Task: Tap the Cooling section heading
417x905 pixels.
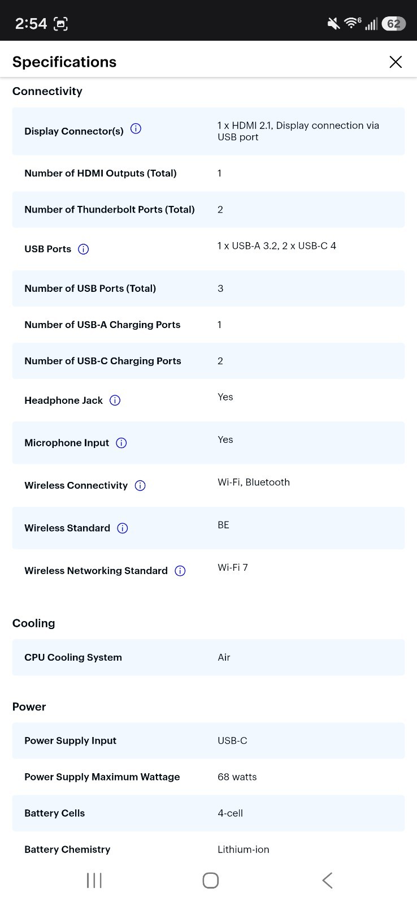Action: (34, 623)
